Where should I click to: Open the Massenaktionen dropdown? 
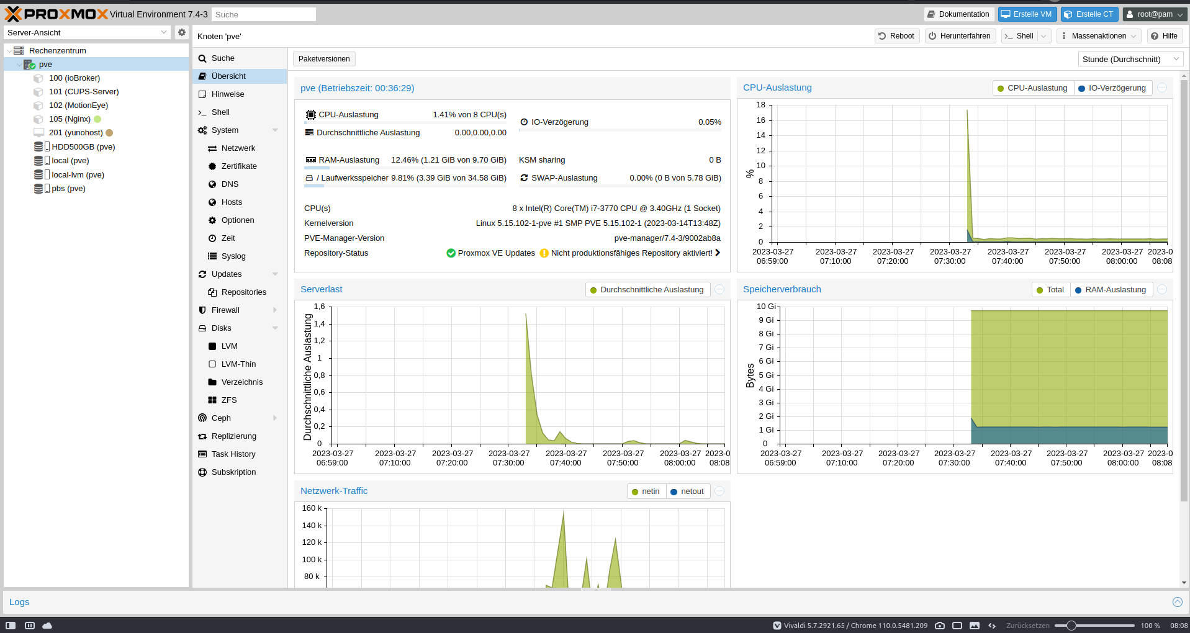1099,36
